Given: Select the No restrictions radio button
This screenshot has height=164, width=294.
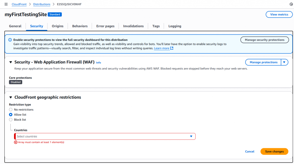Looking at the screenshot, I should 11,110.
